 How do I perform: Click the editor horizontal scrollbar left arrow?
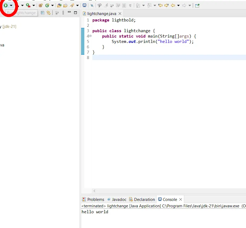94,191
